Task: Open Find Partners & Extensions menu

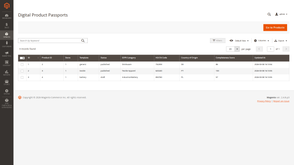Action: click(x=6, y=104)
